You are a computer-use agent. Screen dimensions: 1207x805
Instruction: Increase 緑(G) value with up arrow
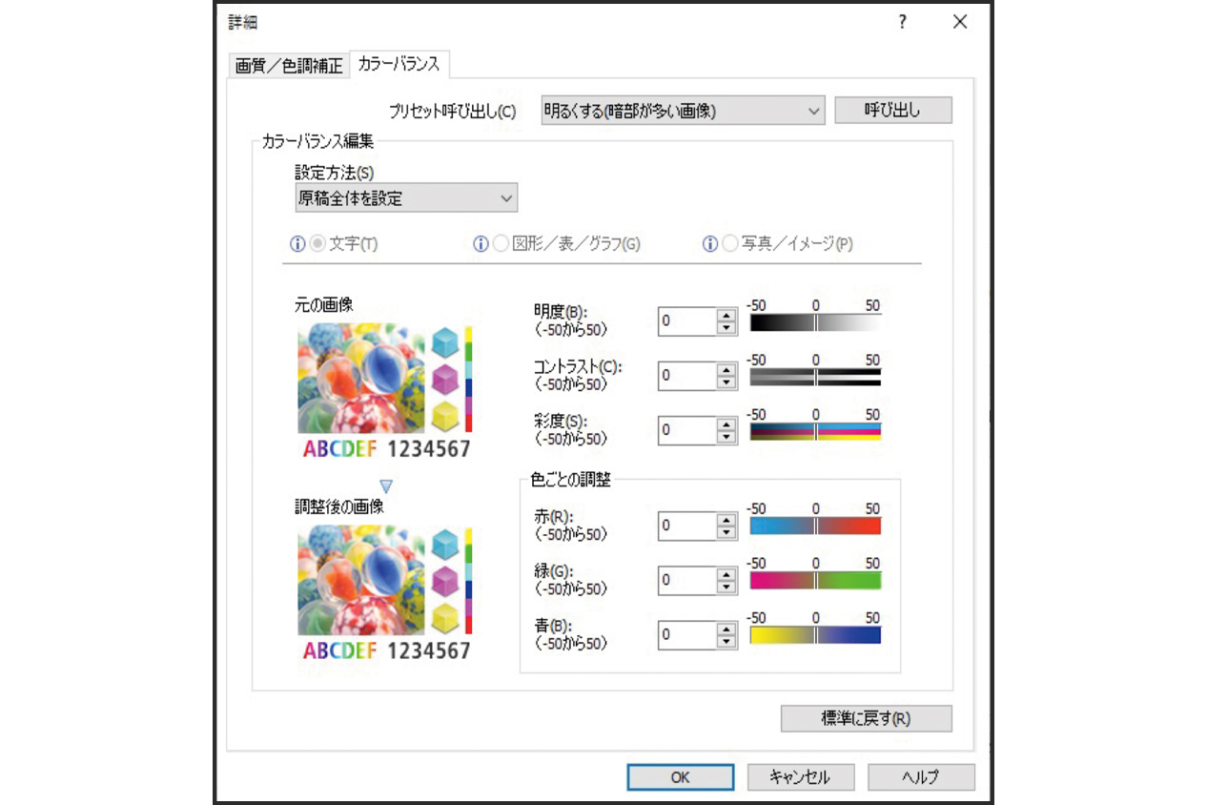(726, 573)
